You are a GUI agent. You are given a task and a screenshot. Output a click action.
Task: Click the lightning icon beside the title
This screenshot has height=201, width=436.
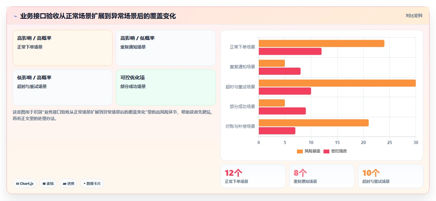tap(15, 16)
